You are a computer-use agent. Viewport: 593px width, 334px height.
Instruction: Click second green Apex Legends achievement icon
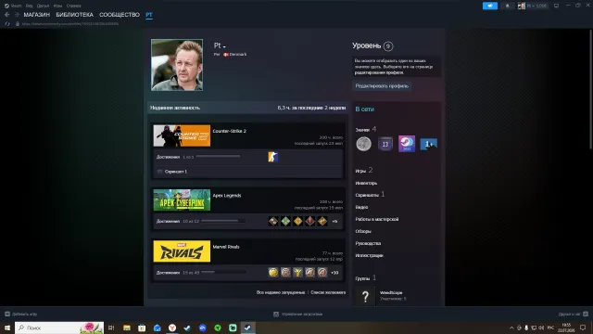[x=285, y=221]
